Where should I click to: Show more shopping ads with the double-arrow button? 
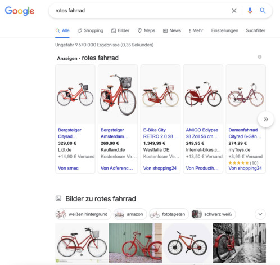pyautogui.click(x=266, y=120)
